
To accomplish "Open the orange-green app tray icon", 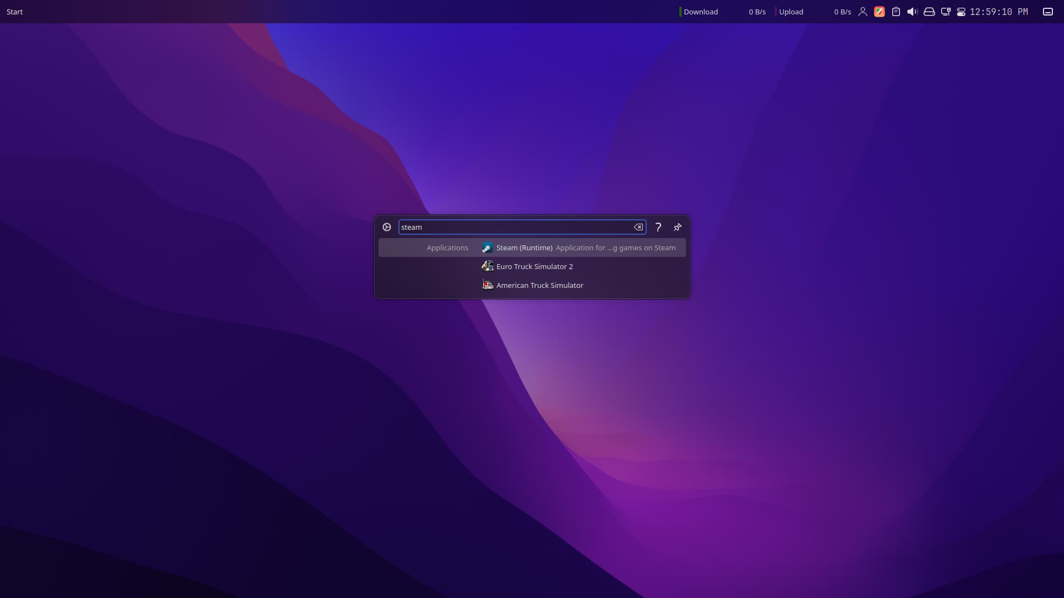I will 879,12.
